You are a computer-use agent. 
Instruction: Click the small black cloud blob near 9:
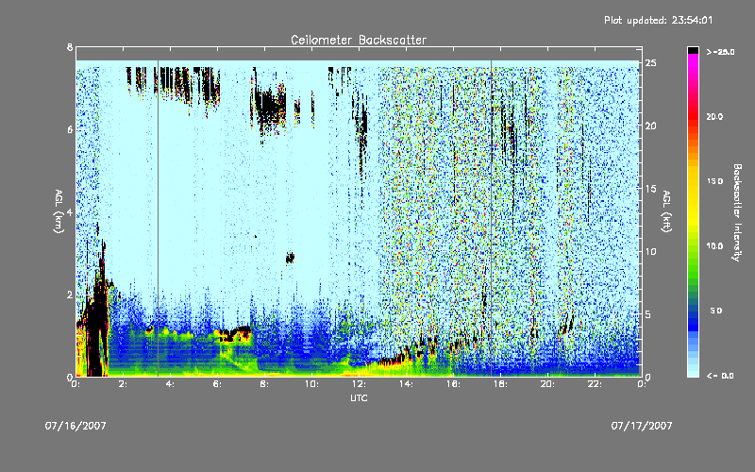click(x=290, y=258)
